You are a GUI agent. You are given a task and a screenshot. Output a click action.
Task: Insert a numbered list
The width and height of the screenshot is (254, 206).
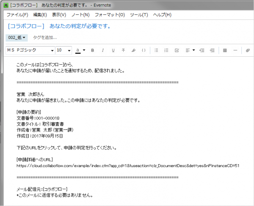[x=166, y=50]
